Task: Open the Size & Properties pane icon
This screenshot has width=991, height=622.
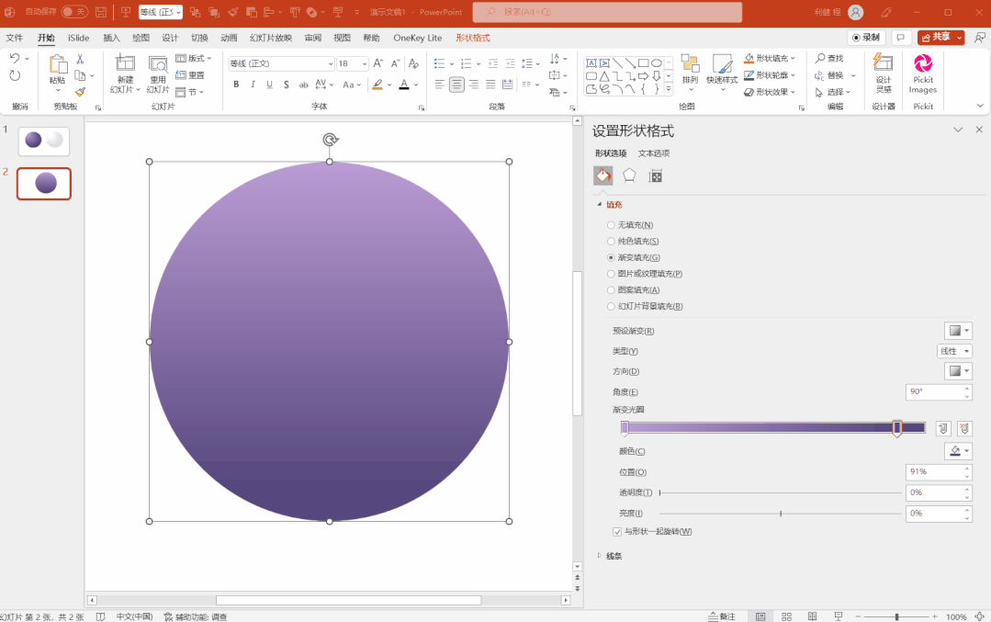Action: pos(656,175)
